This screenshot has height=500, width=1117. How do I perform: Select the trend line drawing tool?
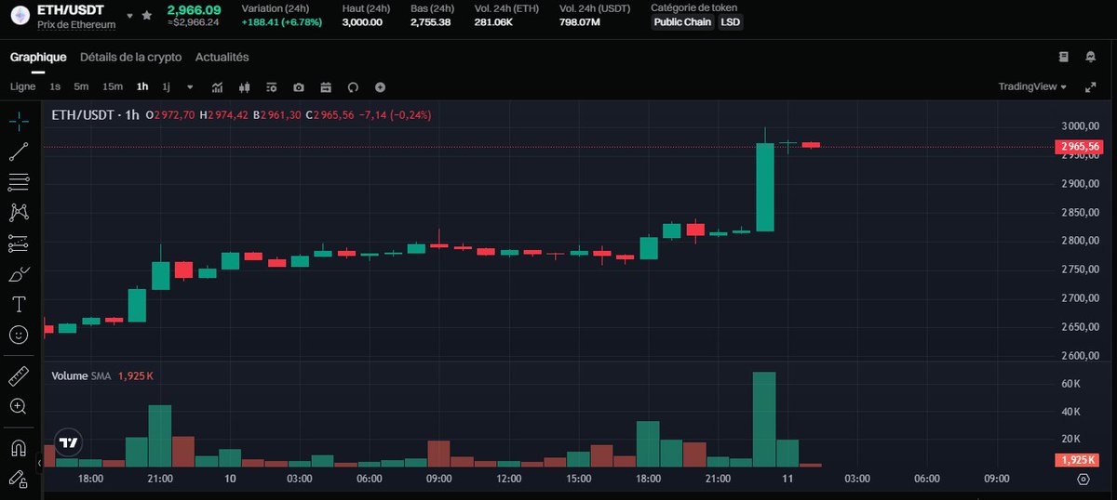[x=19, y=151]
